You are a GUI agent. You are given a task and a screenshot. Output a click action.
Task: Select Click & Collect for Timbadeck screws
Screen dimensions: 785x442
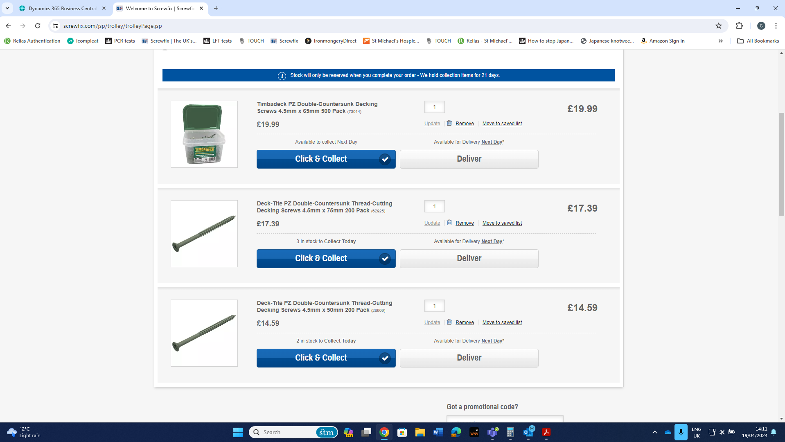[x=326, y=159]
